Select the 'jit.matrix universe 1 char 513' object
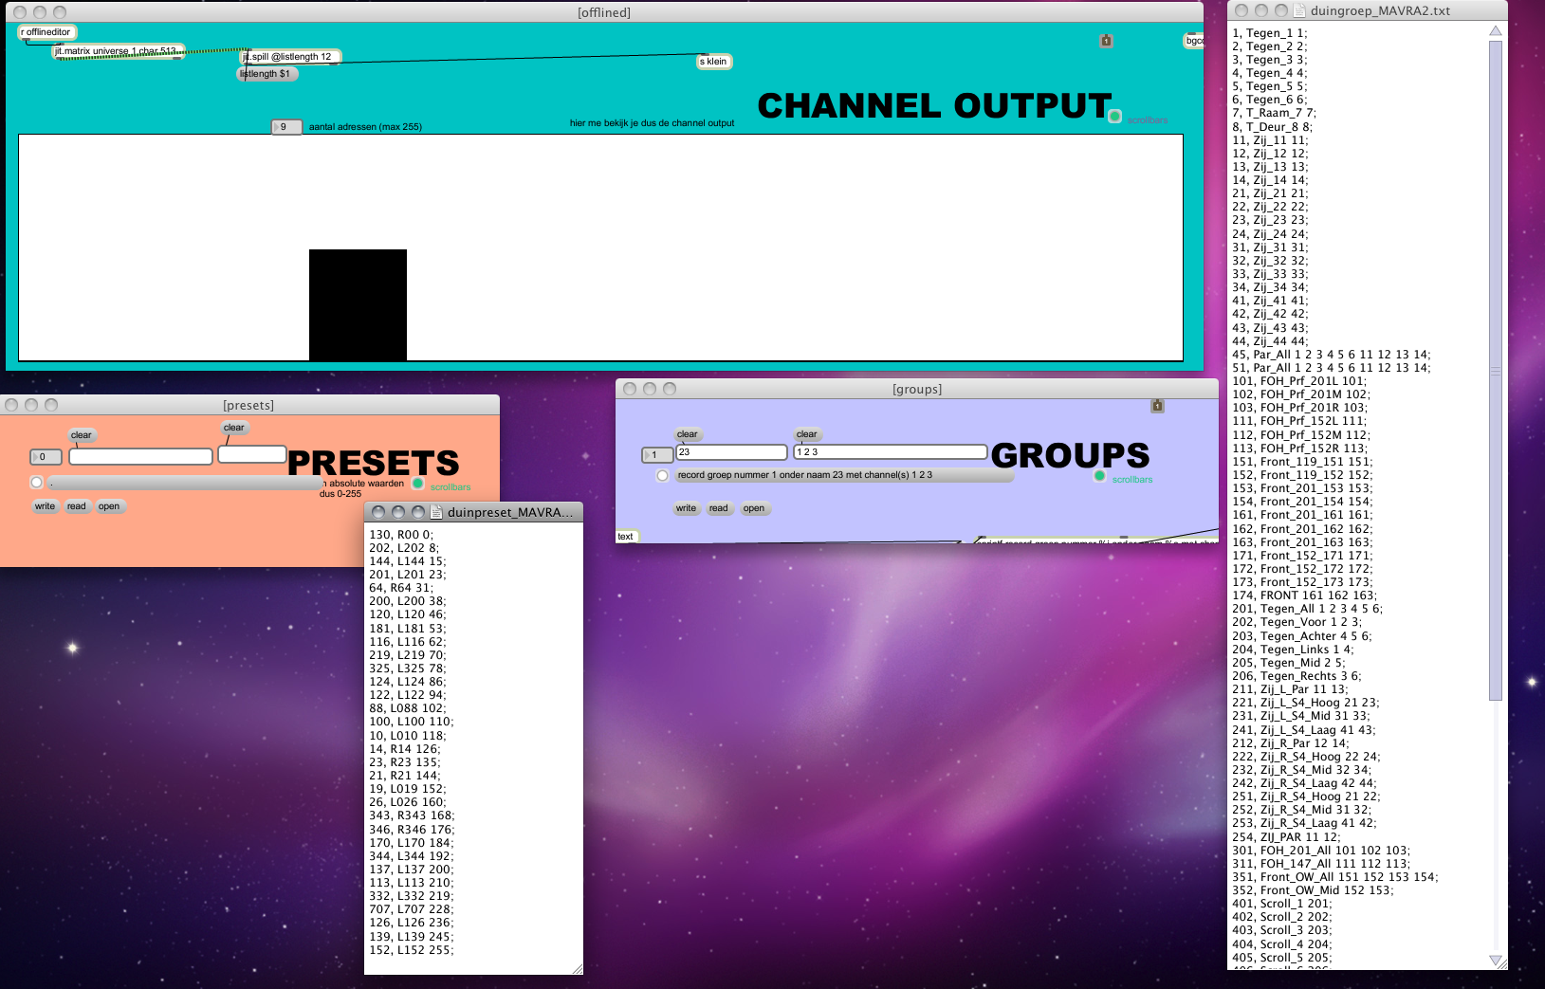 (x=118, y=51)
